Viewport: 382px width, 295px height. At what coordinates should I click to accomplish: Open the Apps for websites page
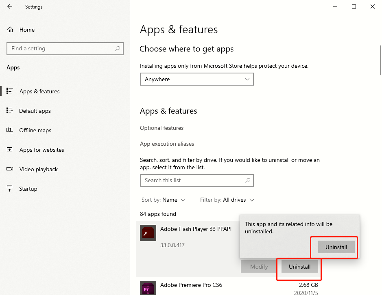(x=41, y=150)
